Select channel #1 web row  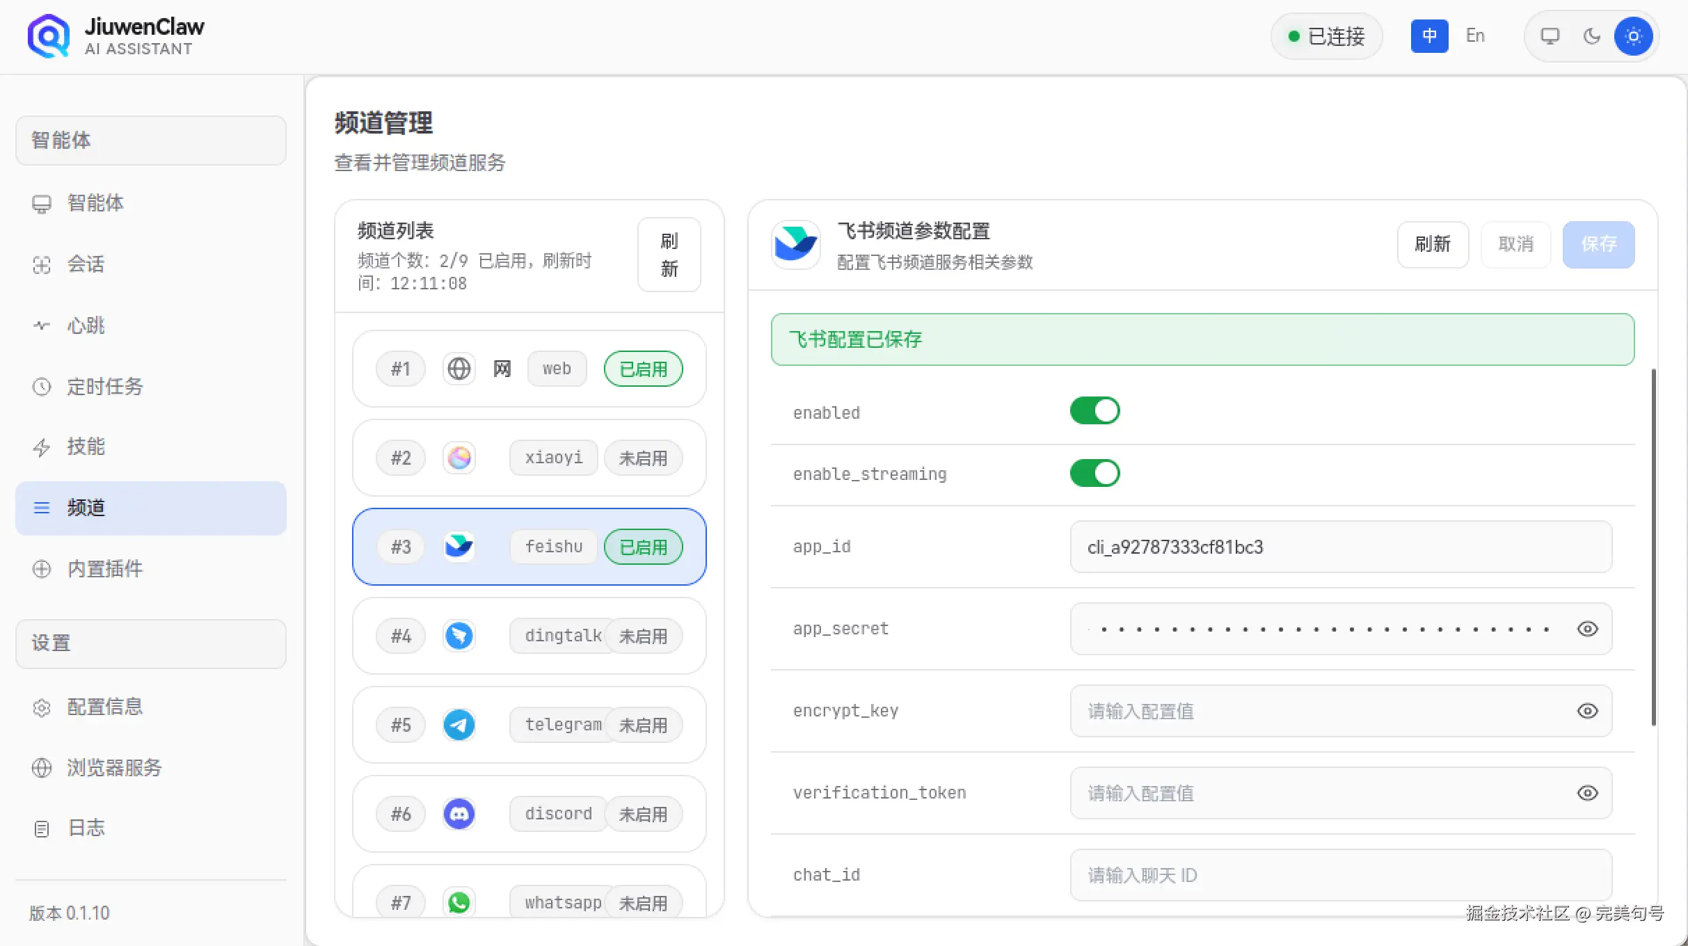coord(529,369)
